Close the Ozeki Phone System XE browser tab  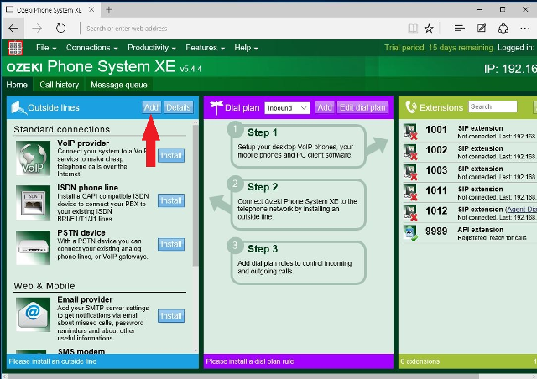pyautogui.click(x=91, y=10)
